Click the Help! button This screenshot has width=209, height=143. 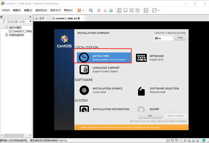[180, 38]
